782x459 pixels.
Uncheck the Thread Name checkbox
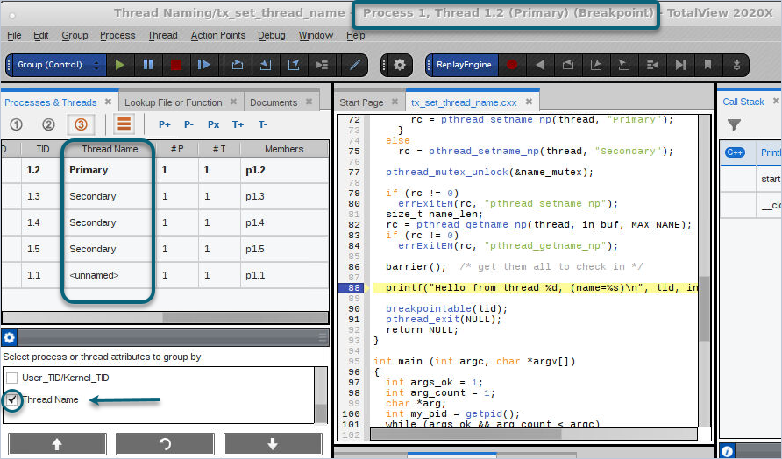pos(12,399)
